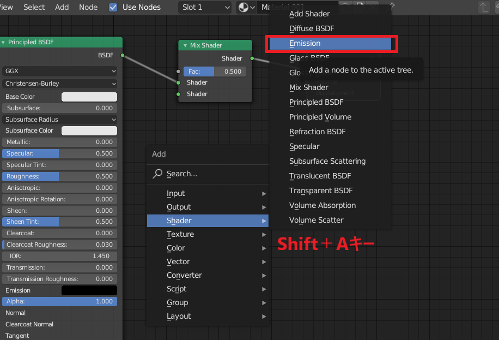Image resolution: width=499 pixels, height=340 pixels.
Task: Open the Christensen-Burley subsurface method dropdown
Action: [x=60, y=83]
